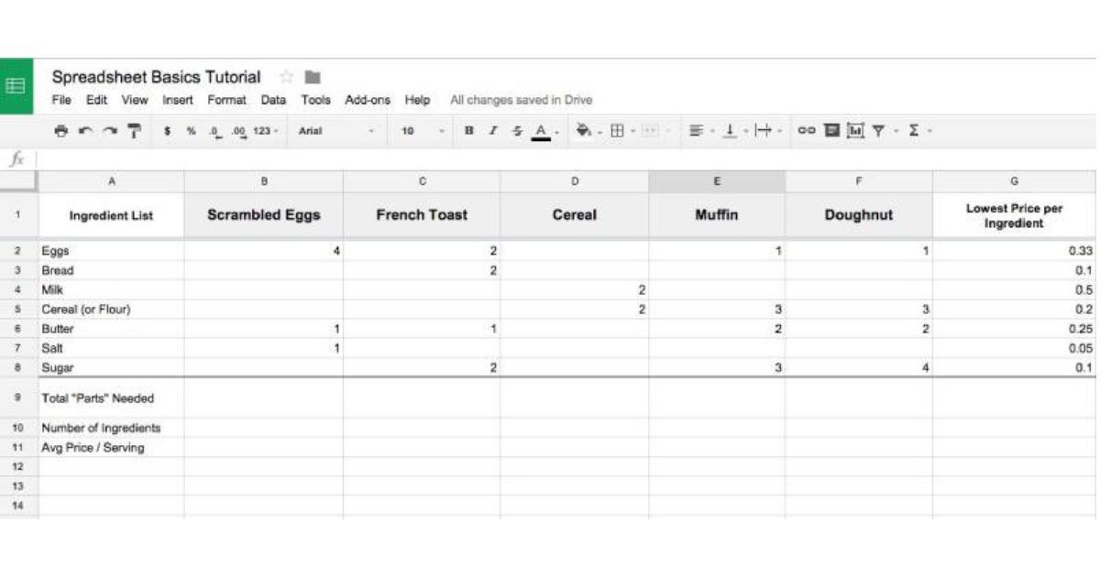Expand the more number formats dropdown
This screenshot has height=577, width=1100.
265,131
